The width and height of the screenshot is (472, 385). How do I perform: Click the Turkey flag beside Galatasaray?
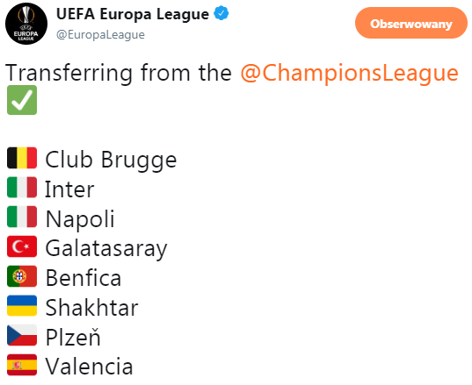(x=22, y=246)
